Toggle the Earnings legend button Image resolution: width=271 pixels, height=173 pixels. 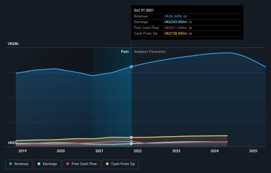click(x=47, y=164)
